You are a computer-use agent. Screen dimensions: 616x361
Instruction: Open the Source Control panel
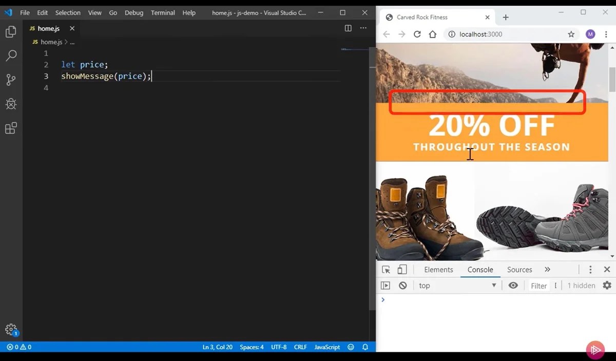(11, 80)
